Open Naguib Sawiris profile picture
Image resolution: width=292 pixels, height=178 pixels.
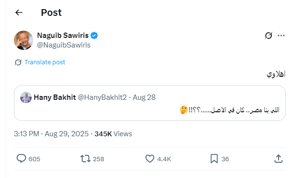click(24, 40)
